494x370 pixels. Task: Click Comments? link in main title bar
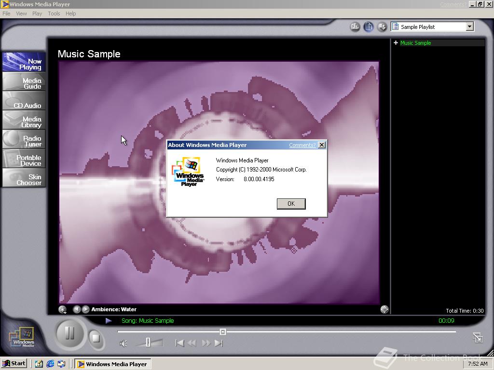pyautogui.click(x=453, y=4)
